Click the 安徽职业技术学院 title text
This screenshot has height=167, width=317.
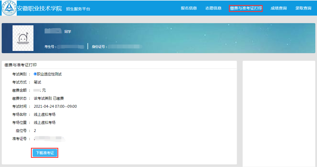coord(39,8)
